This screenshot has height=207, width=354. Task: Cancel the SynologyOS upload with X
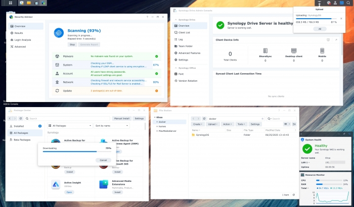click(x=341, y=19)
